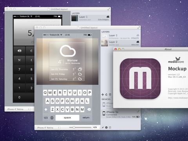
Task: Open iPhone 4" Retina dropdown in front window
Action: click(48, 128)
